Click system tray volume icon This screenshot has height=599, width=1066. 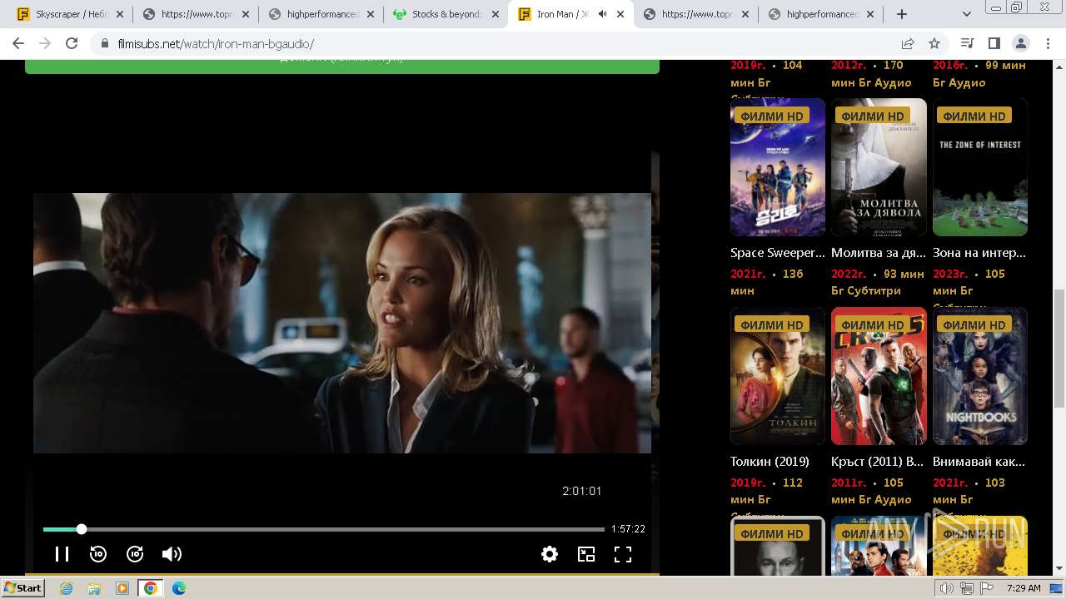coord(947,588)
